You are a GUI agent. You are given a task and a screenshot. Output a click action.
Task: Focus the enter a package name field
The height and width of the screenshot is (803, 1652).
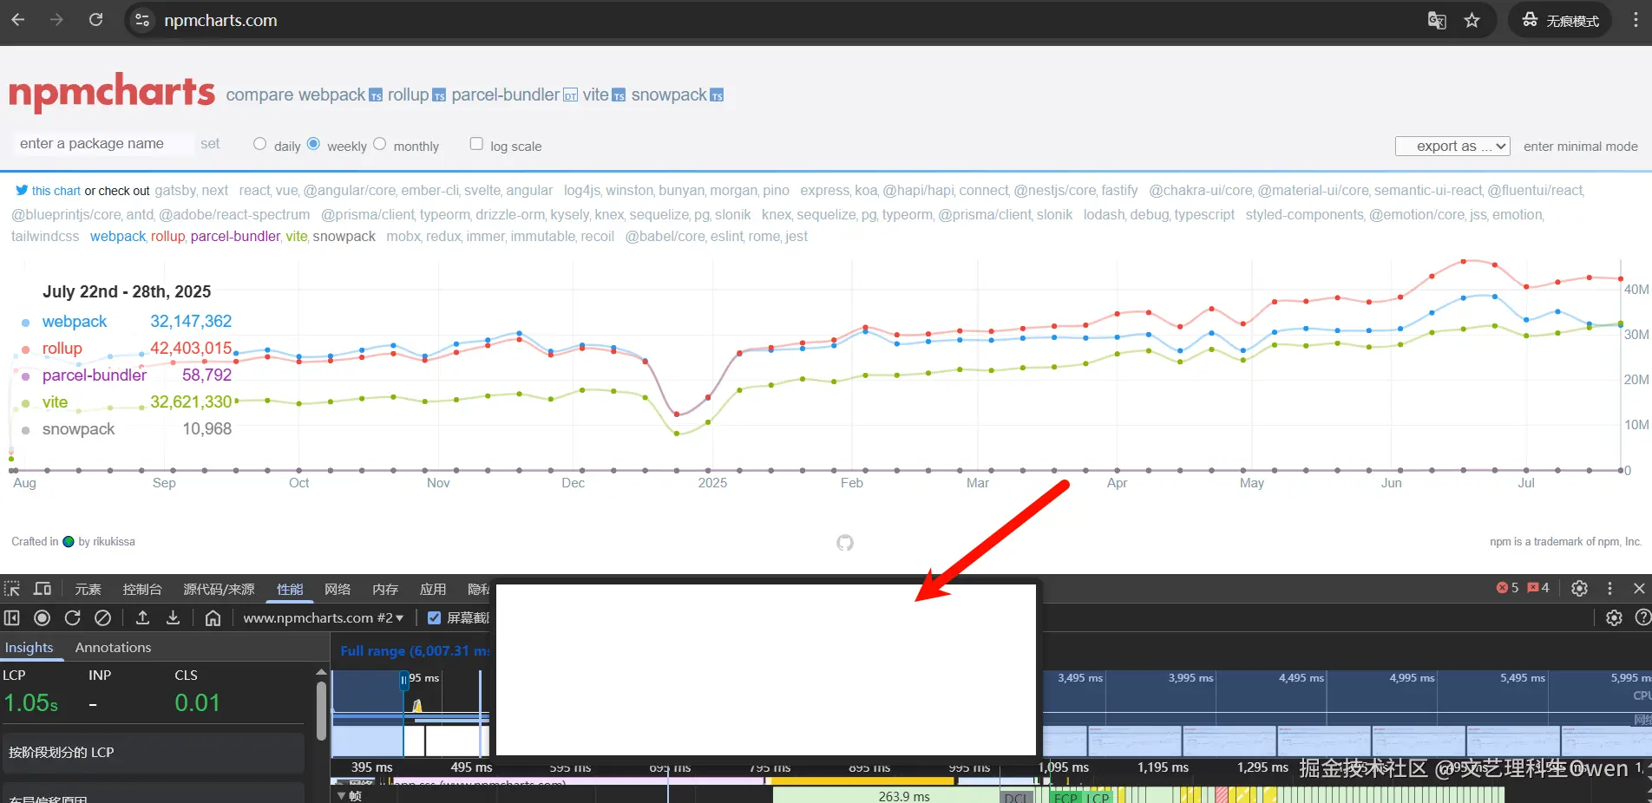pos(102,143)
